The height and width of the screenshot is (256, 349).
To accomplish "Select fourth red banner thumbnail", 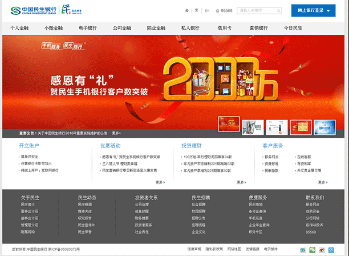I will tap(301, 127).
